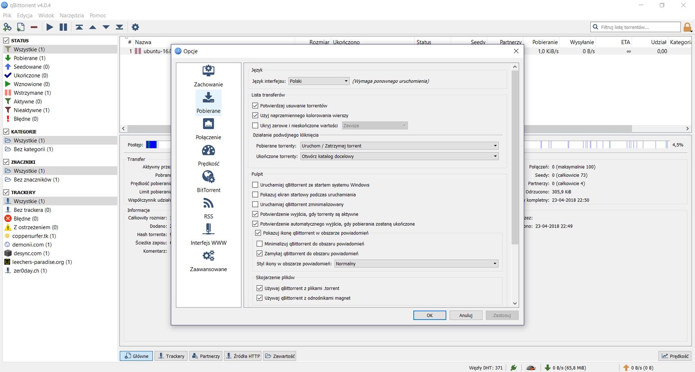Open Połączenie options section
The width and height of the screenshot is (695, 372).
pyautogui.click(x=208, y=129)
